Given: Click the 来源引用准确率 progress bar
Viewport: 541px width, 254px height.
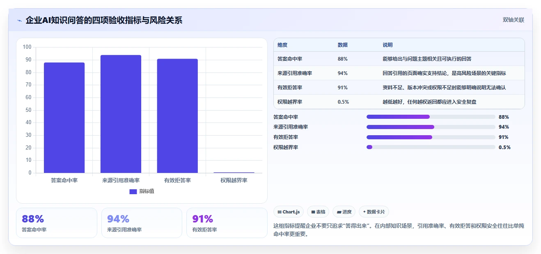Looking at the screenshot, I should tap(431, 127).
